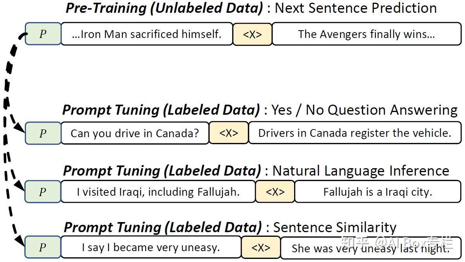Select the "Natural Language Inference" heading
This screenshot has height=262, width=465.
tap(360, 171)
